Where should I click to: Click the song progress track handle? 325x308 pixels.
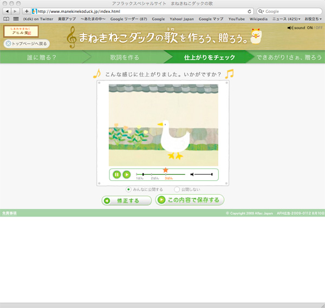[143, 174]
